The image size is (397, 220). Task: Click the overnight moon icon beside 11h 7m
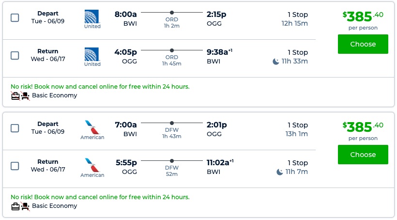tap(280, 172)
